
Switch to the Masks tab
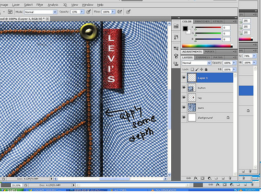(x=209, y=52)
